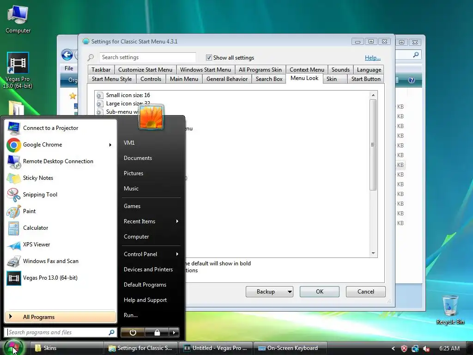Click the Favorites star icon in Explorer
The width and height of the screenshot is (473, 355).
pos(73,96)
